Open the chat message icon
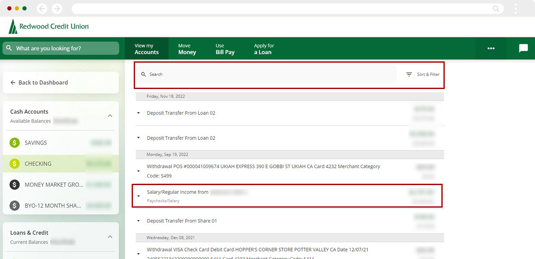Screen dimensions: 535x259 click(523, 48)
